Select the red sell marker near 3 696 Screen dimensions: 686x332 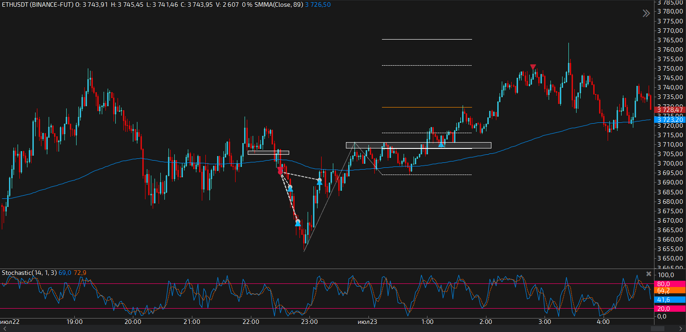(x=280, y=171)
